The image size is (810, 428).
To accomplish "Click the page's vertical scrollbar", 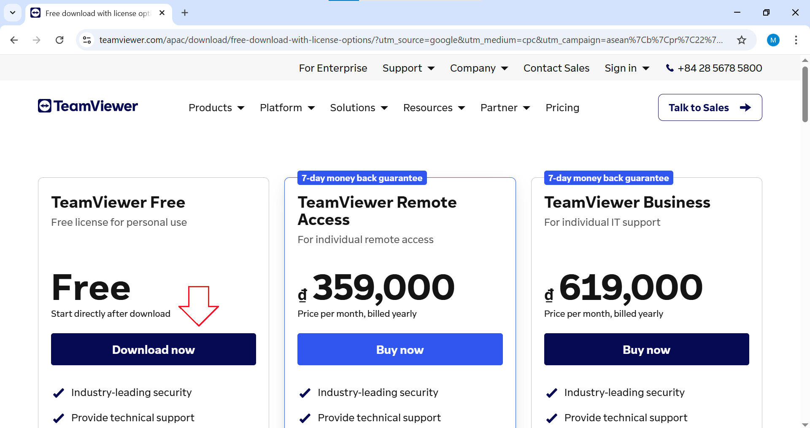I will pyautogui.click(x=805, y=95).
